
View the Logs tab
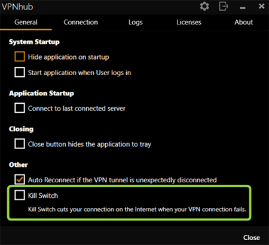[x=136, y=22]
